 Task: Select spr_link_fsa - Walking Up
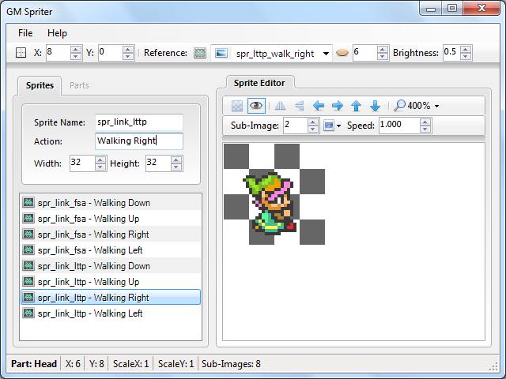pos(111,219)
